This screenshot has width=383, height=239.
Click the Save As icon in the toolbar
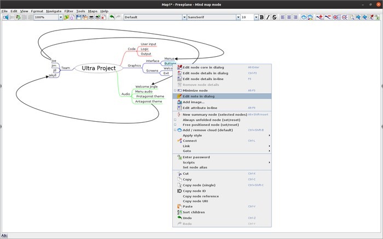pos(85,17)
